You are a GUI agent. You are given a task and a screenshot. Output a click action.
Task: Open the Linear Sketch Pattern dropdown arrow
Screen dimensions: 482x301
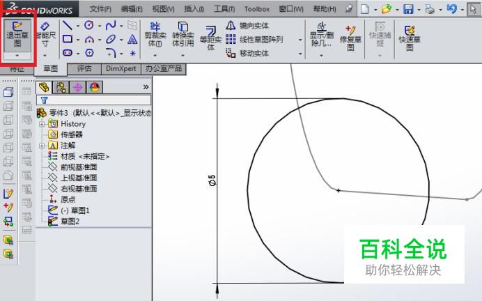click(301, 40)
